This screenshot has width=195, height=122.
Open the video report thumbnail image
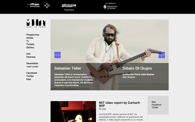73,112
